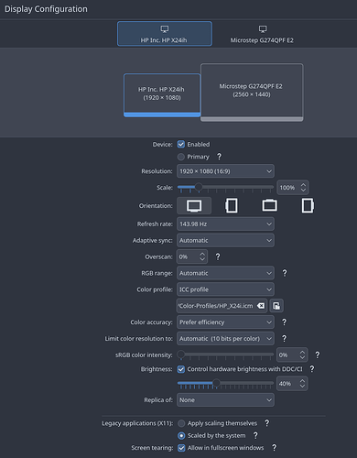
Task: Select rotate 90° clockwise orientation icon
Action: (x=308, y=206)
